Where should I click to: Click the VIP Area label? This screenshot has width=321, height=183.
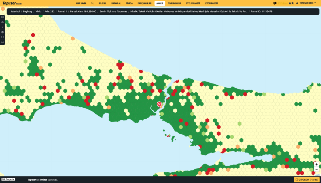(282, 3)
